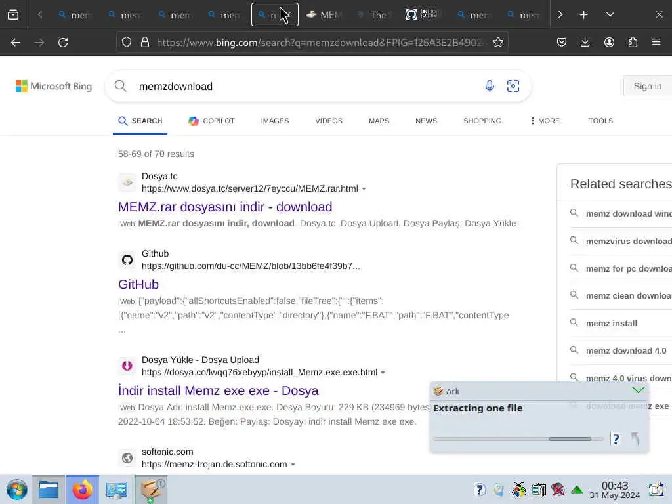Image resolution: width=672 pixels, height=504 pixels.
Task: Expand dropdown arrow beside softonic URL
Action: click(293, 465)
